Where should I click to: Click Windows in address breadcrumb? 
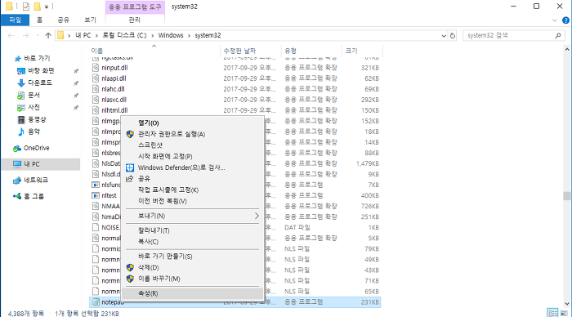click(171, 35)
